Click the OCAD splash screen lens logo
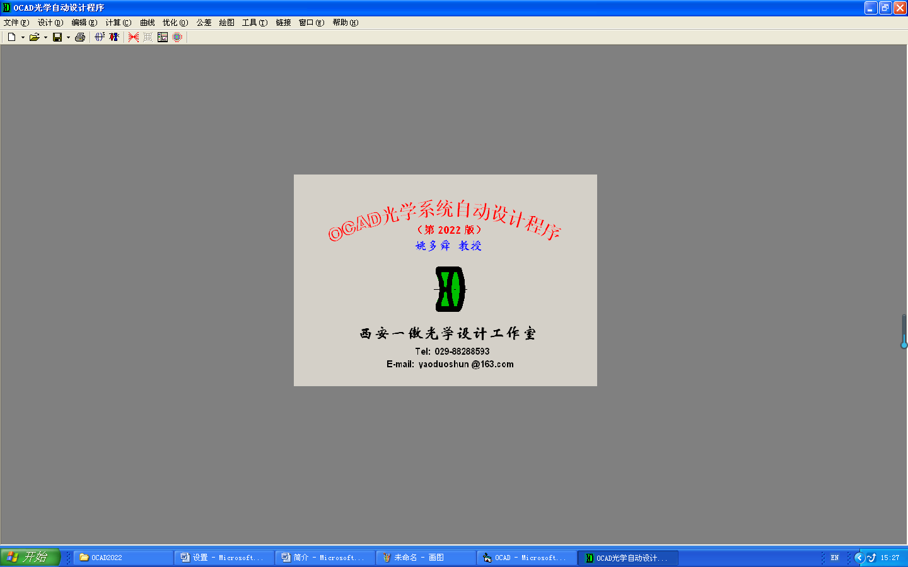The image size is (908, 567). point(450,289)
